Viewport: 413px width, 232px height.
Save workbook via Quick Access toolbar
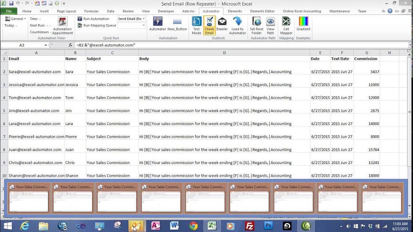pyautogui.click(x=11, y=4)
